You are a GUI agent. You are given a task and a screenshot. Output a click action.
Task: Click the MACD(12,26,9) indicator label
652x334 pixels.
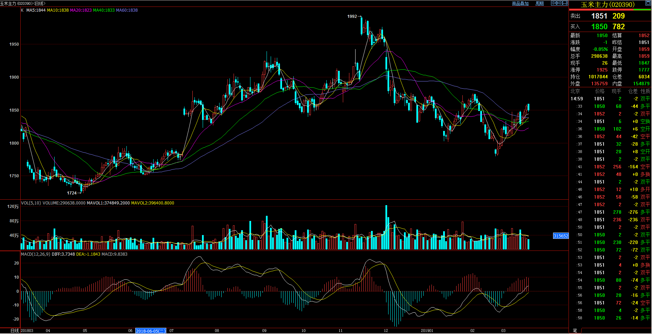click(x=35, y=254)
